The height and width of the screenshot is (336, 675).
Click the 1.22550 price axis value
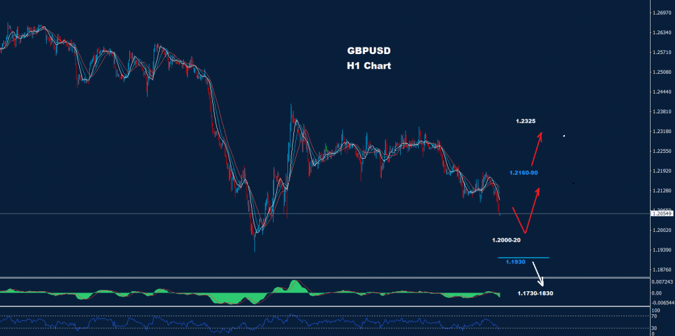[662, 152]
